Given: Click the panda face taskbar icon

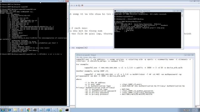Looking at the screenshot, I should pos(35,110).
